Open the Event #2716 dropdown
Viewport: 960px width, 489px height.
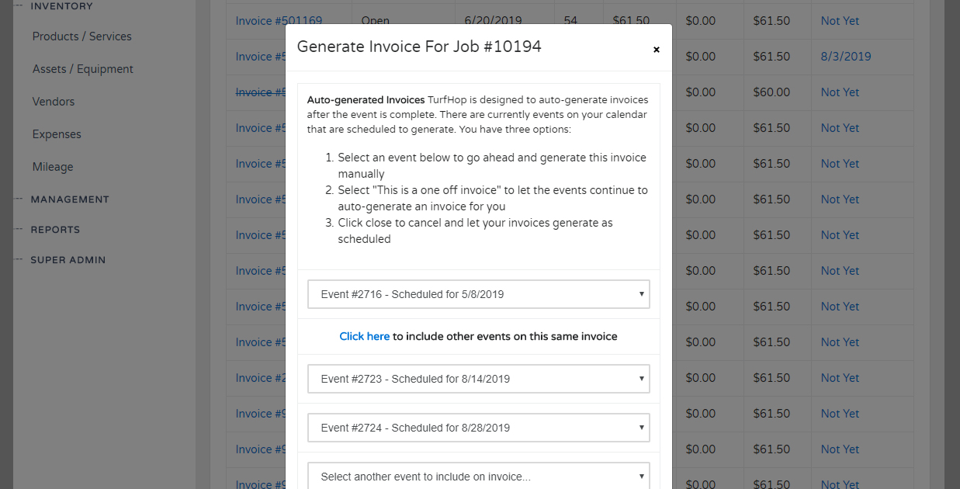point(478,294)
